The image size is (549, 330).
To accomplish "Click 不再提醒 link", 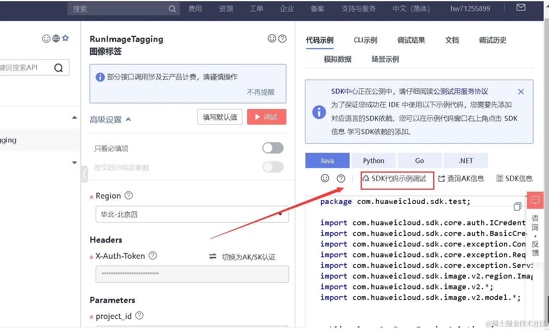I will (x=261, y=92).
